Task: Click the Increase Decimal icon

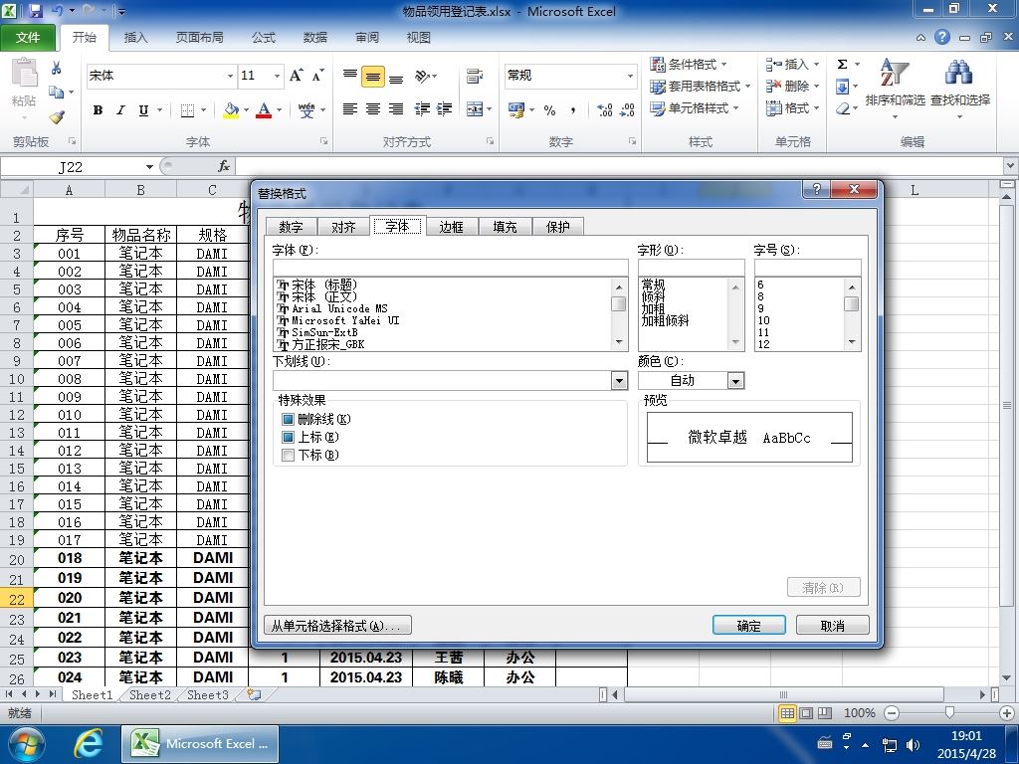Action: click(x=604, y=110)
